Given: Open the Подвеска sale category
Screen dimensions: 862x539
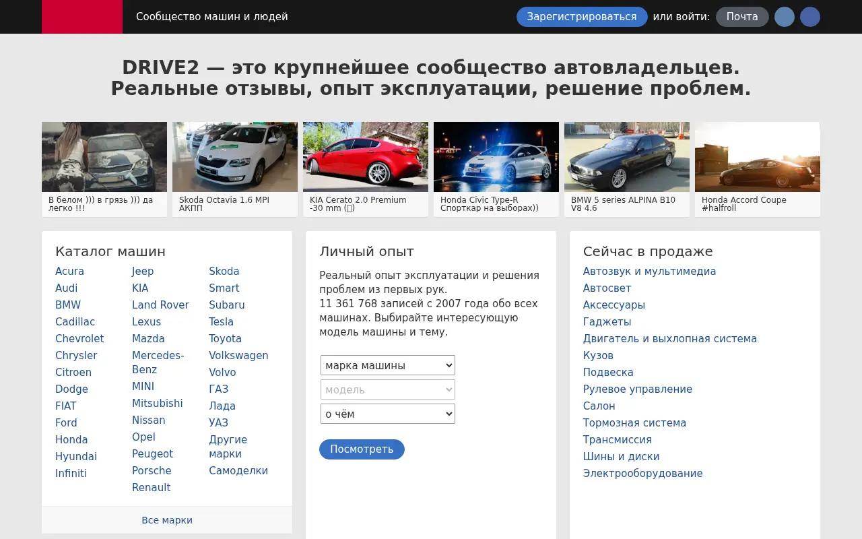Looking at the screenshot, I should click(608, 373).
